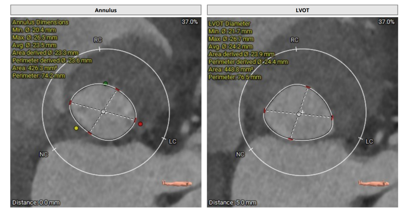
Task: Click 'Area: 426.3 mm²' annulus value
Action: [x=35, y=68]
